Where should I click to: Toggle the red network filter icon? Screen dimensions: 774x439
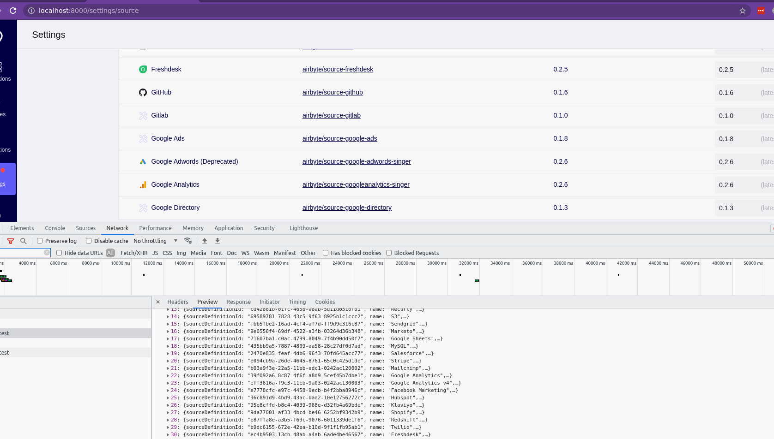(x=10, y=241)
